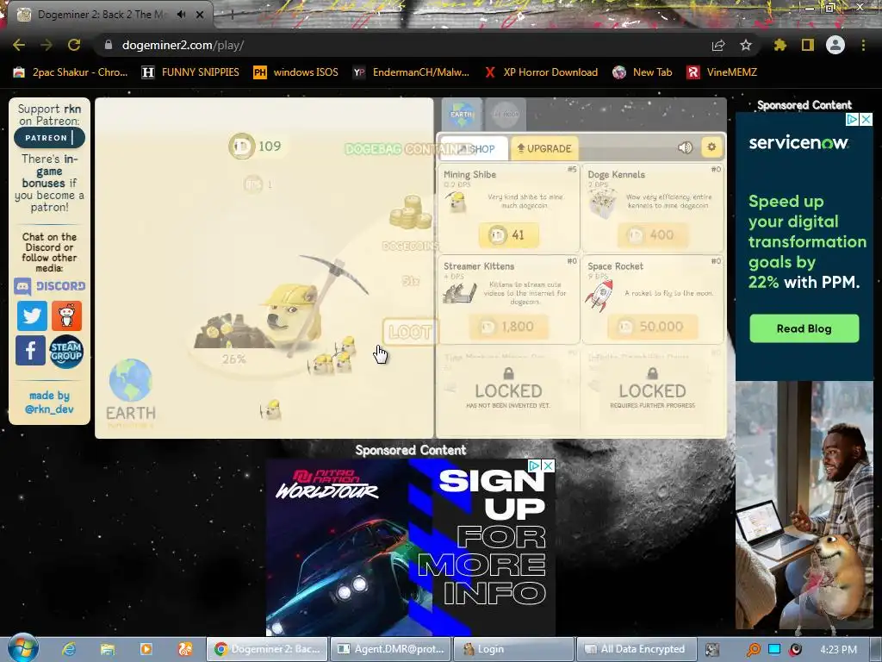Open EndermanCH/Malw... bookmark
The height and width of the screenshot is (662, 882).
coord(411,72)
